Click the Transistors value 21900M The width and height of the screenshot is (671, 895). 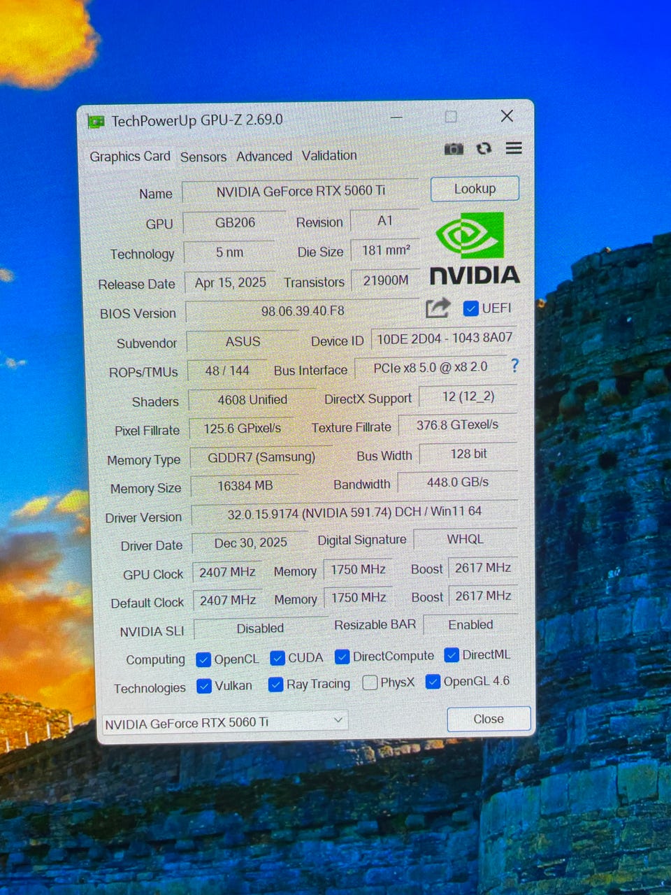tap(386, 280)
